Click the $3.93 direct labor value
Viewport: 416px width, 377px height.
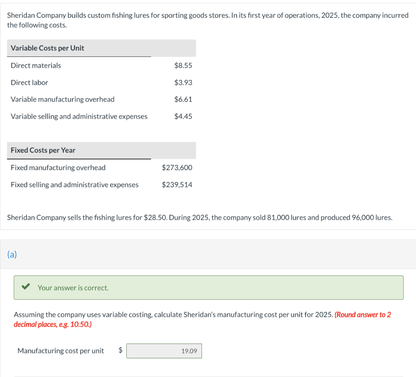pos(183,82)
